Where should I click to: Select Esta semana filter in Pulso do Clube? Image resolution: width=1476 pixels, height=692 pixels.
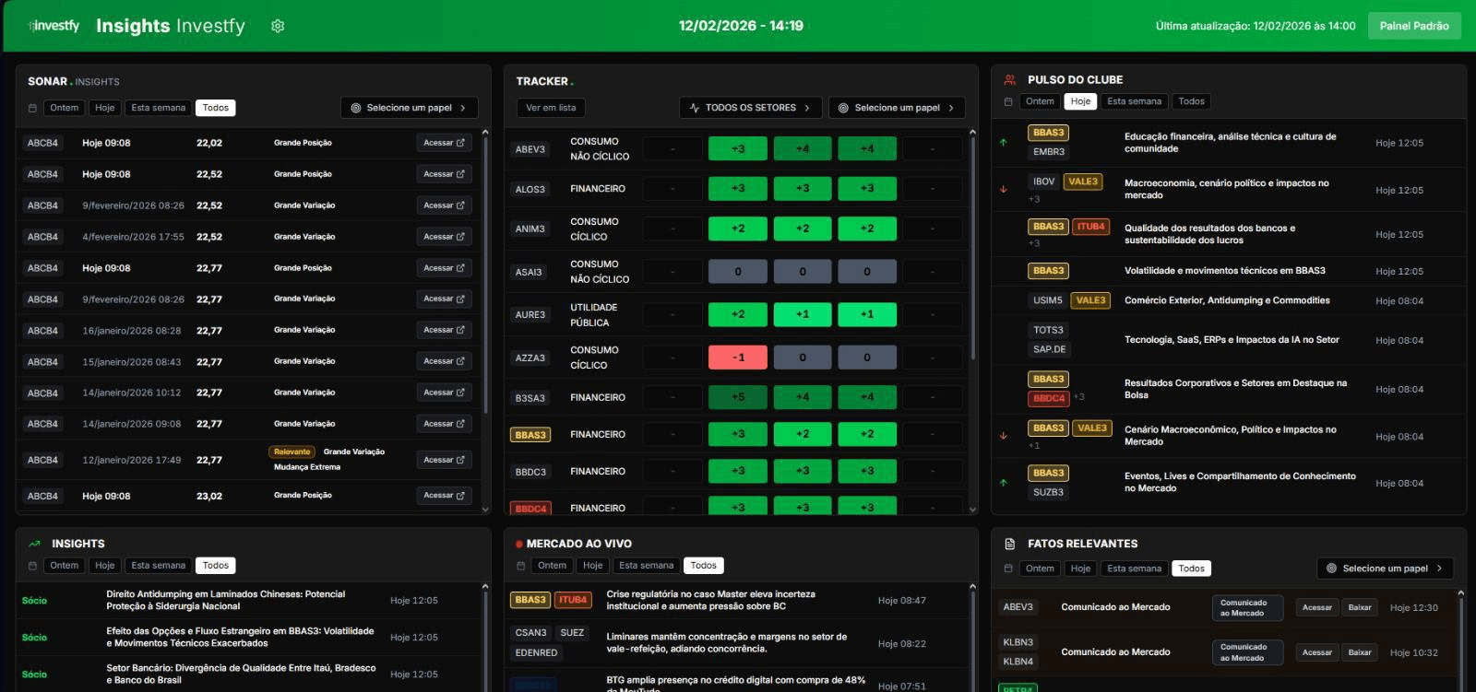point(1135,101)
